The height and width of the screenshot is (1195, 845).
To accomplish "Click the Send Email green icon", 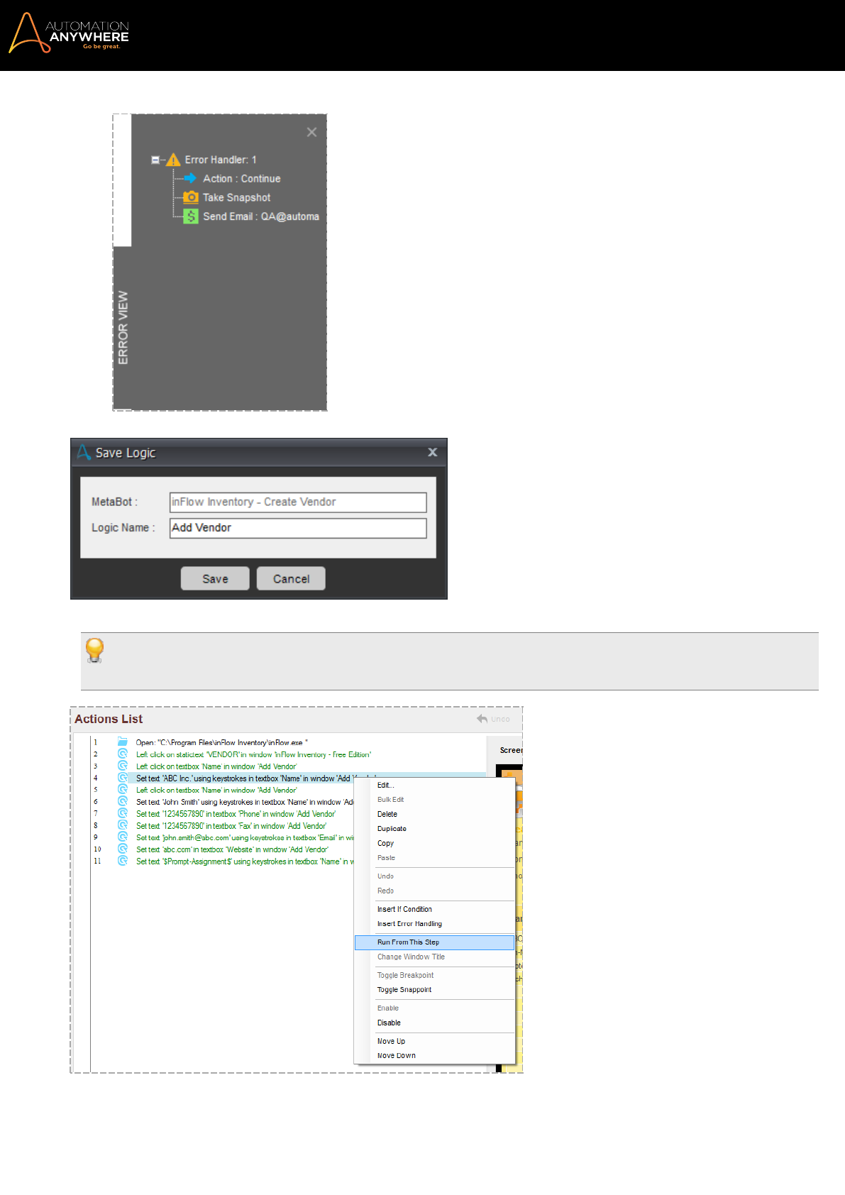I will tap(191, 216).
